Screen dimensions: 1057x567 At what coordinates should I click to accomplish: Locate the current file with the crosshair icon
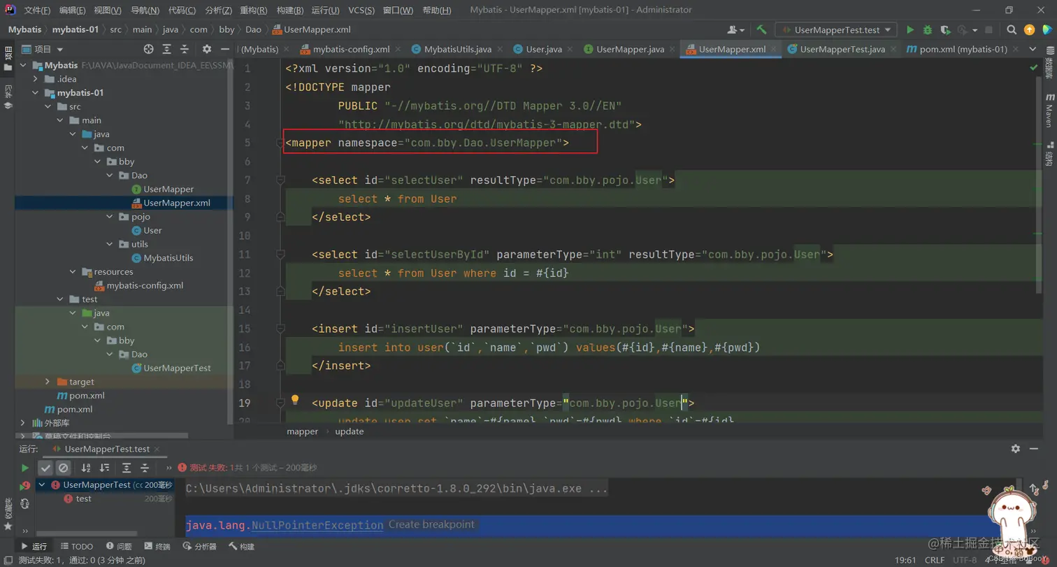(x=148, y=49)
